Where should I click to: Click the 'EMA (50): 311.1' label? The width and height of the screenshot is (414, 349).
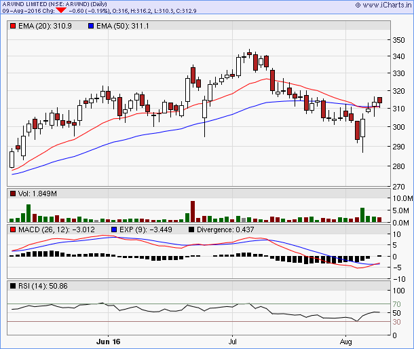point(123,26)
